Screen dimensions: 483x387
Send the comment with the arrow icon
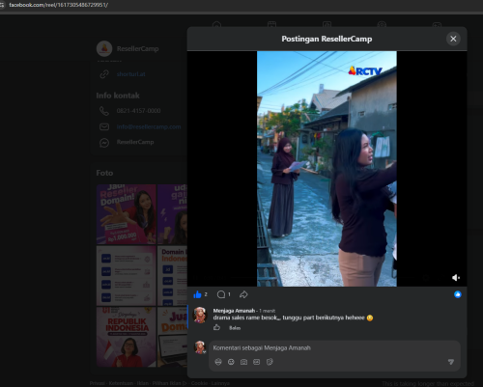451,362
